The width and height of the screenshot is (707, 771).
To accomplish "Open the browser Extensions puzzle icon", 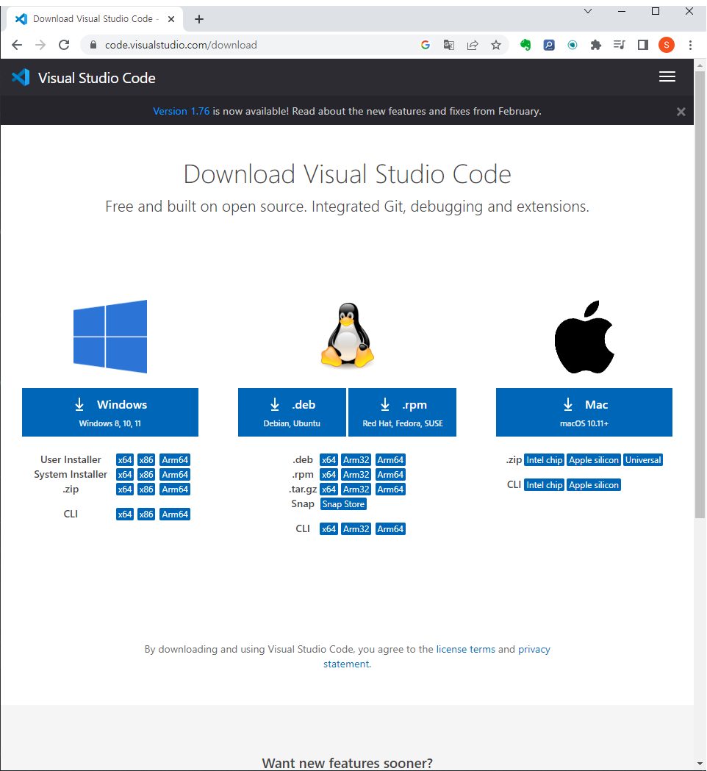I will coord(595,46).
